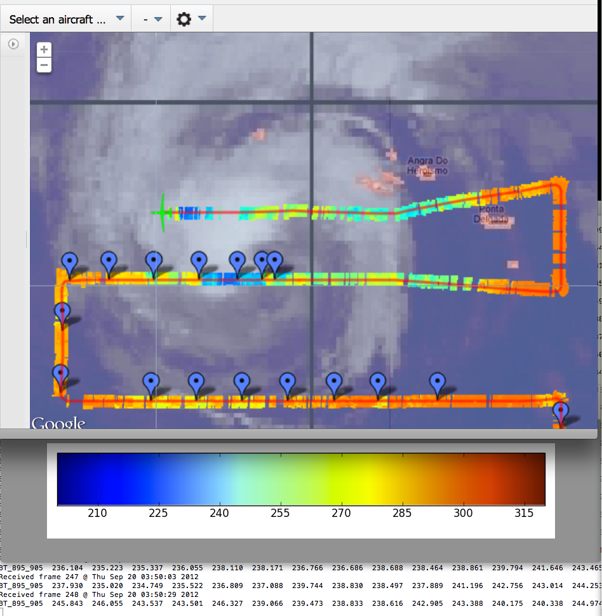Zoom out with the map minus button
The image size is (602, 616).
click(x=44, y=65)
